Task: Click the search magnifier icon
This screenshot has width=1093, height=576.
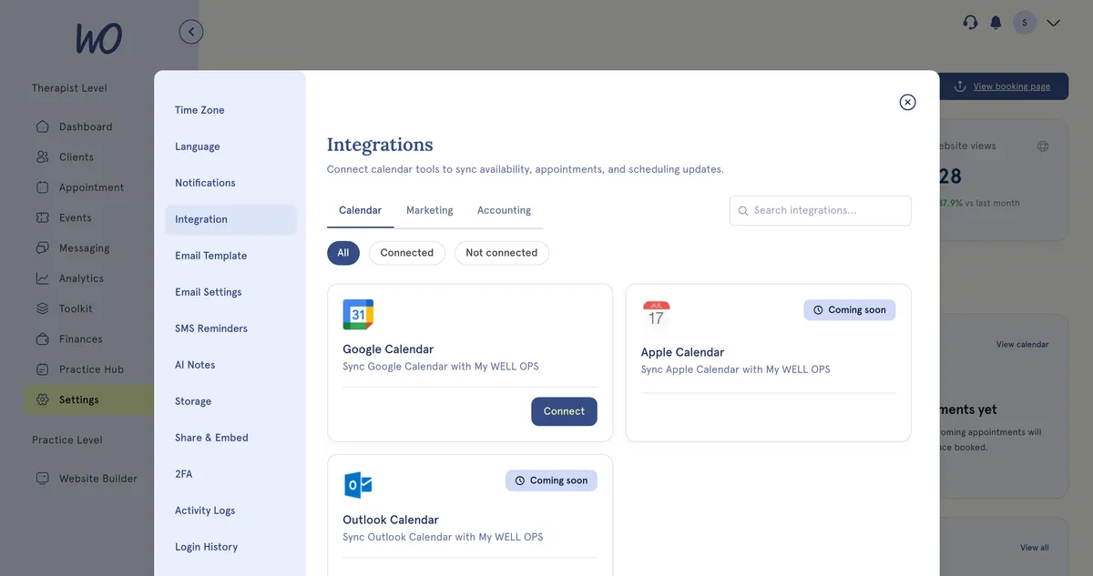Action: pyautogui.click(x=743, y=210)
